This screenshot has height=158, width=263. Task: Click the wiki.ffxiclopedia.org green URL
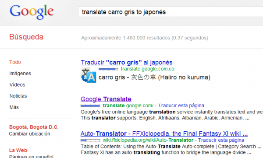pos(148,140)
